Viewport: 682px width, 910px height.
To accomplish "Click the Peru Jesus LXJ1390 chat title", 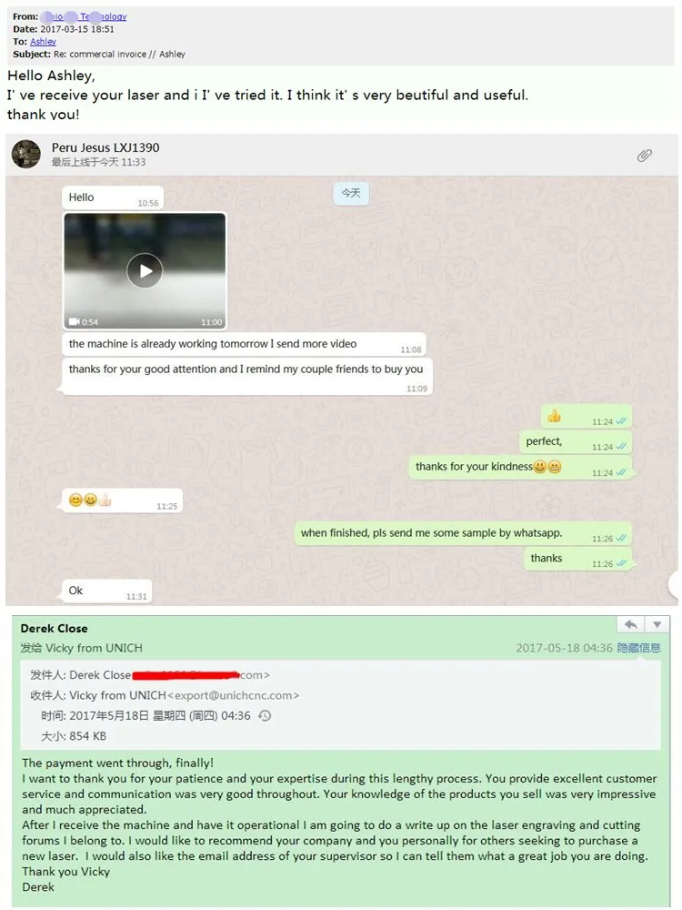I will click(105, 147).
